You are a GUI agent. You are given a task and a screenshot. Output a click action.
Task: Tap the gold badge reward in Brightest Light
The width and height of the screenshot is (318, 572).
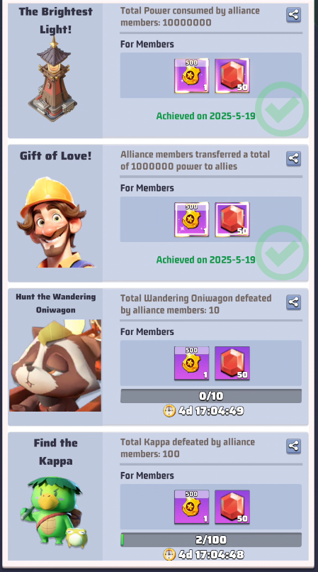[192, 75]
